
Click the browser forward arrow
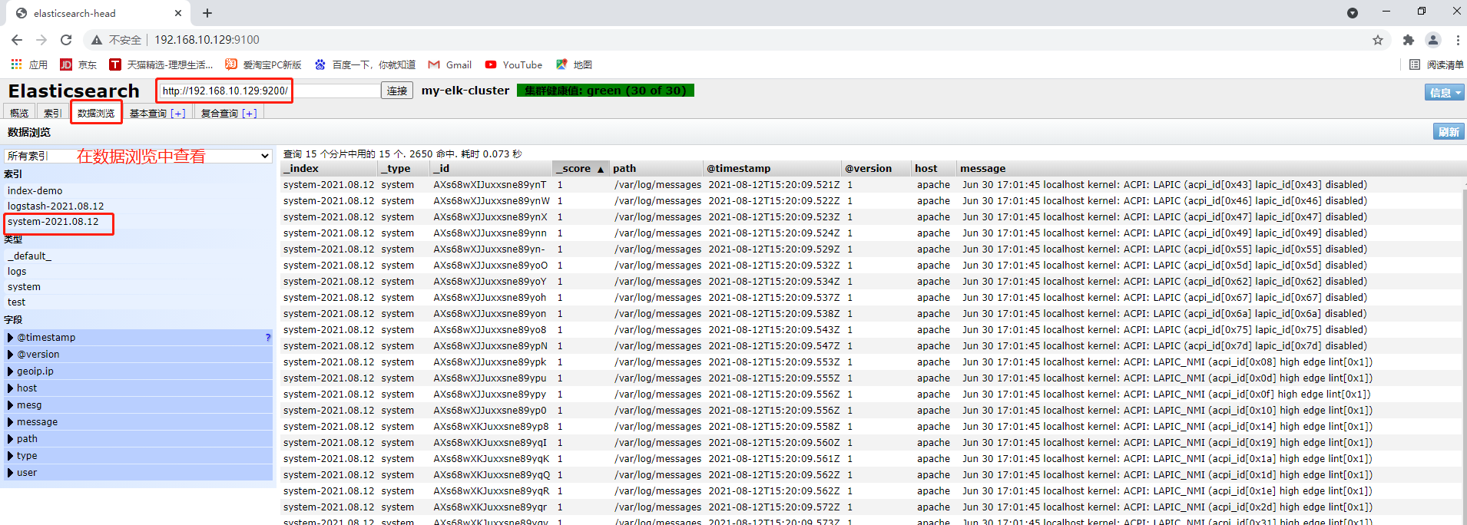click(41, 40)
